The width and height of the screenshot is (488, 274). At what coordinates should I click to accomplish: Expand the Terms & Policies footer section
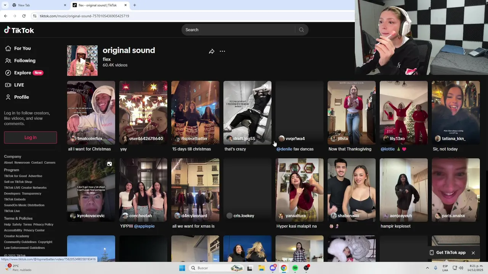tap(18, 218)
